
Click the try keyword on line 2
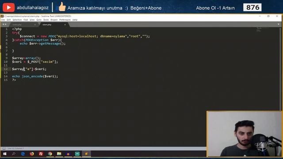15,33
